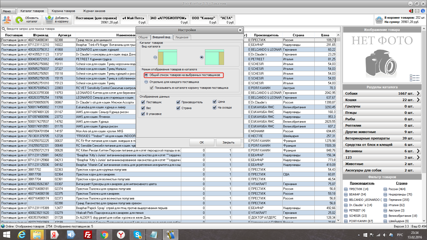
Task: Toggle the Цена checkbox
Action: pyautogui.click(x=215, y=102)
